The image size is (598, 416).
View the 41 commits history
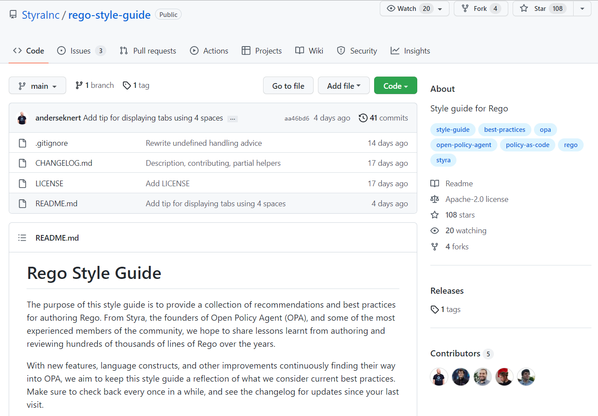click(x=383, y=118)
